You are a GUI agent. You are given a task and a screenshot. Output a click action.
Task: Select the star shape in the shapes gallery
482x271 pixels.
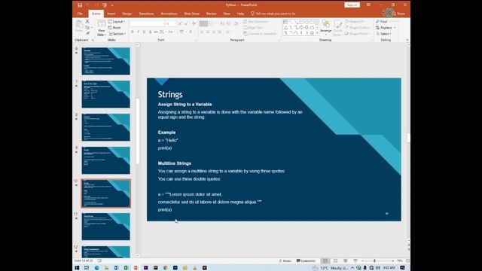coord(312,33)
